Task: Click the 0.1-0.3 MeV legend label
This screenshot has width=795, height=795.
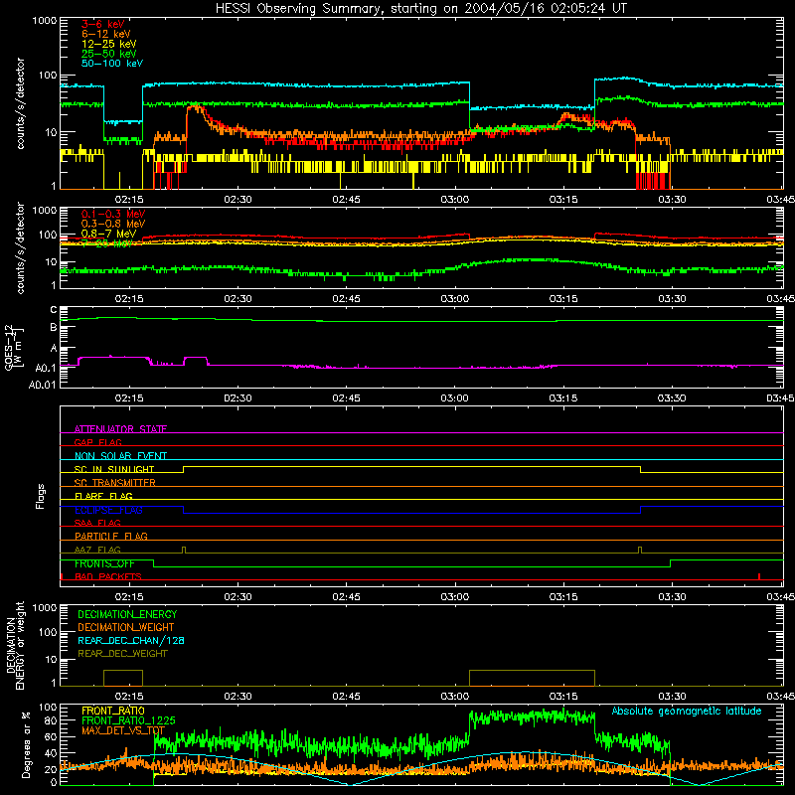Action: [x=113, y=214]
